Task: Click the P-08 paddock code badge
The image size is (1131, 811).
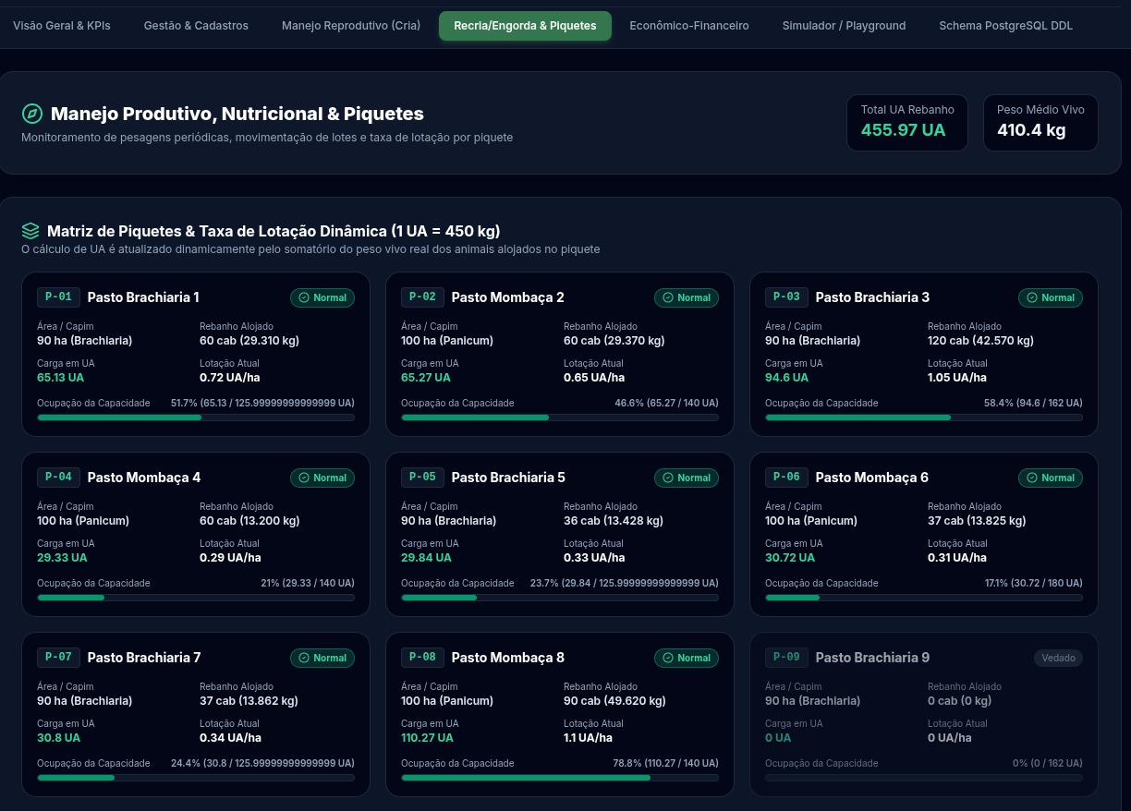Action: pos(422,657)
